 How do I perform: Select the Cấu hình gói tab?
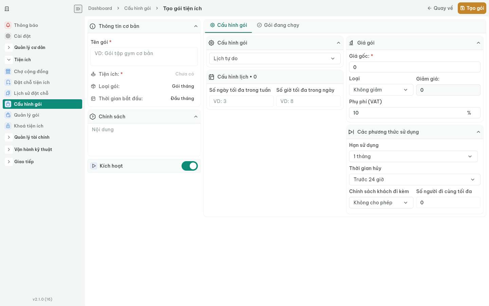point(229,25)
